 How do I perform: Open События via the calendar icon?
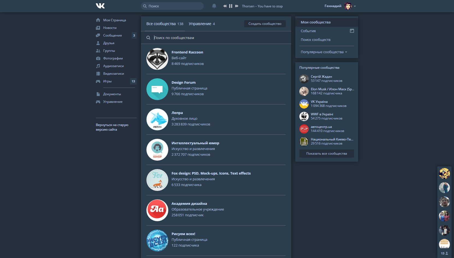[352, 31]
